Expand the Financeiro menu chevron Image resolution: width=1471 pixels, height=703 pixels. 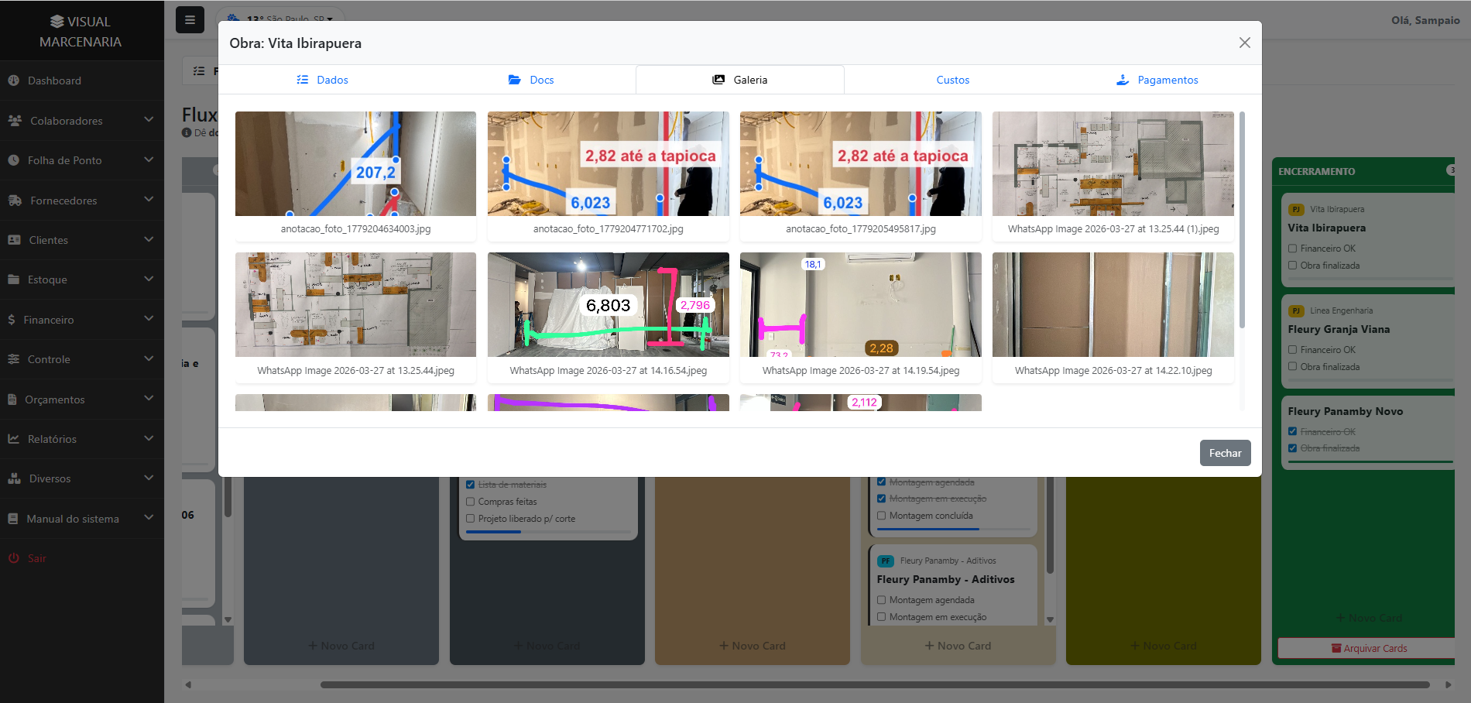149,319
